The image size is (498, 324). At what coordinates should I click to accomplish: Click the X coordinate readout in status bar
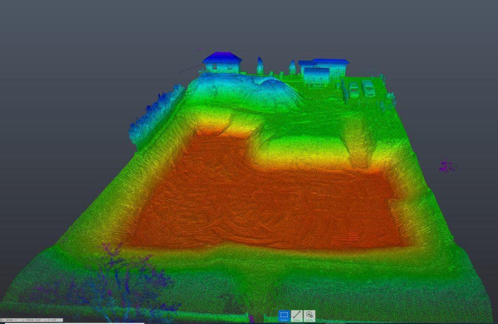10,320
